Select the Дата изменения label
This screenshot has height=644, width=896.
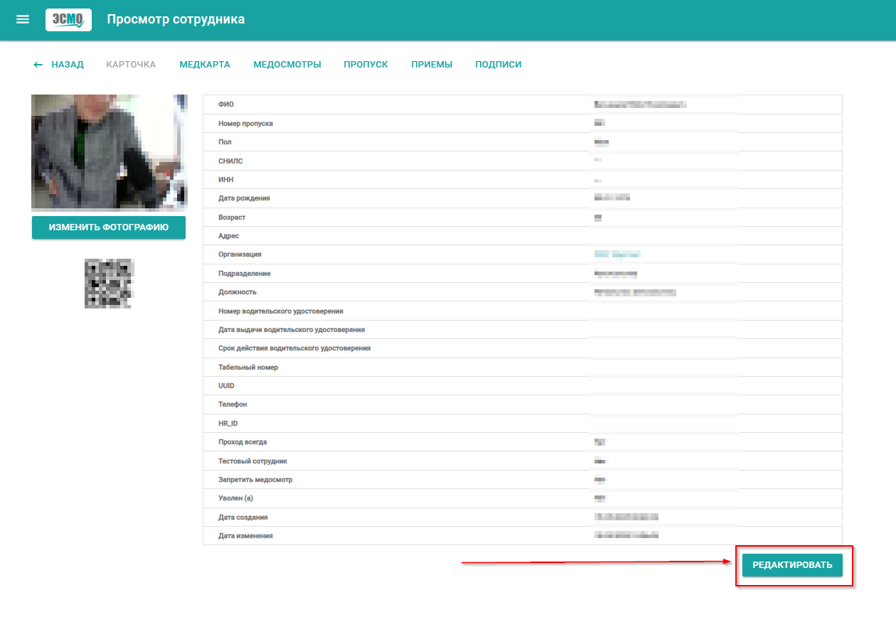(x=245, y=536)
